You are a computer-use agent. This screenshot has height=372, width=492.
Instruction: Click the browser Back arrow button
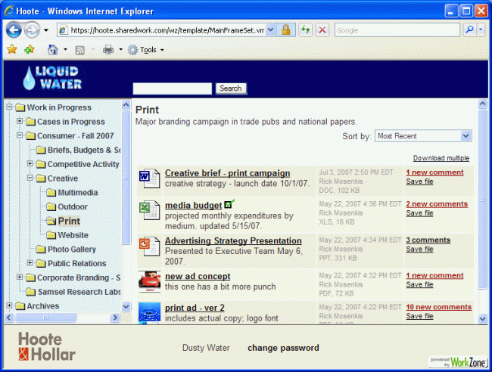[x=14, y=30]
